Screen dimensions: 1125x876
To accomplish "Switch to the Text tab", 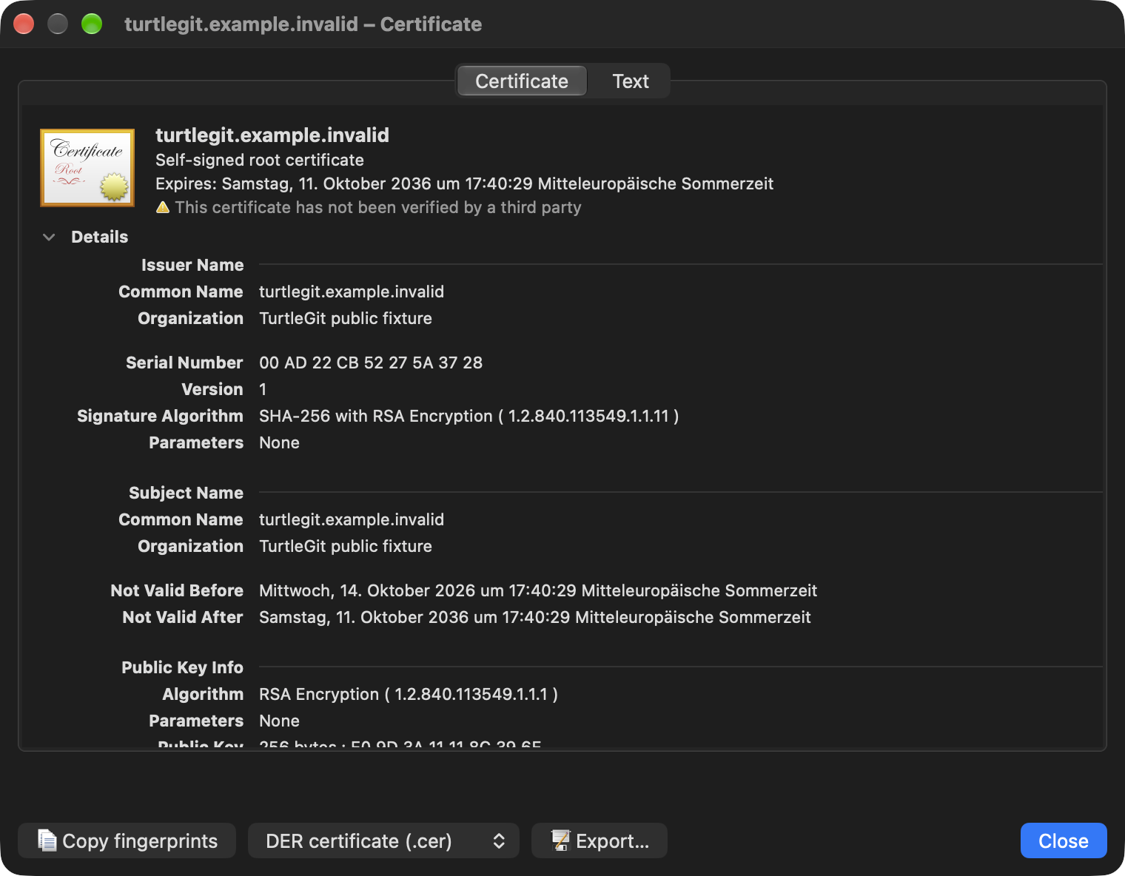I will click(x=630, y=81).
